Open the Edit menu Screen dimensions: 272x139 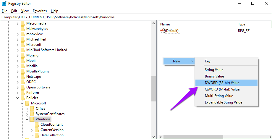pos(14,11)
